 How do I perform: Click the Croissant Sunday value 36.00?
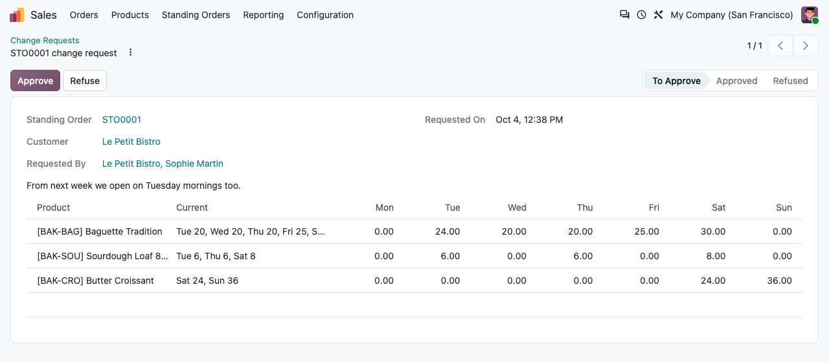click(780, 281)
